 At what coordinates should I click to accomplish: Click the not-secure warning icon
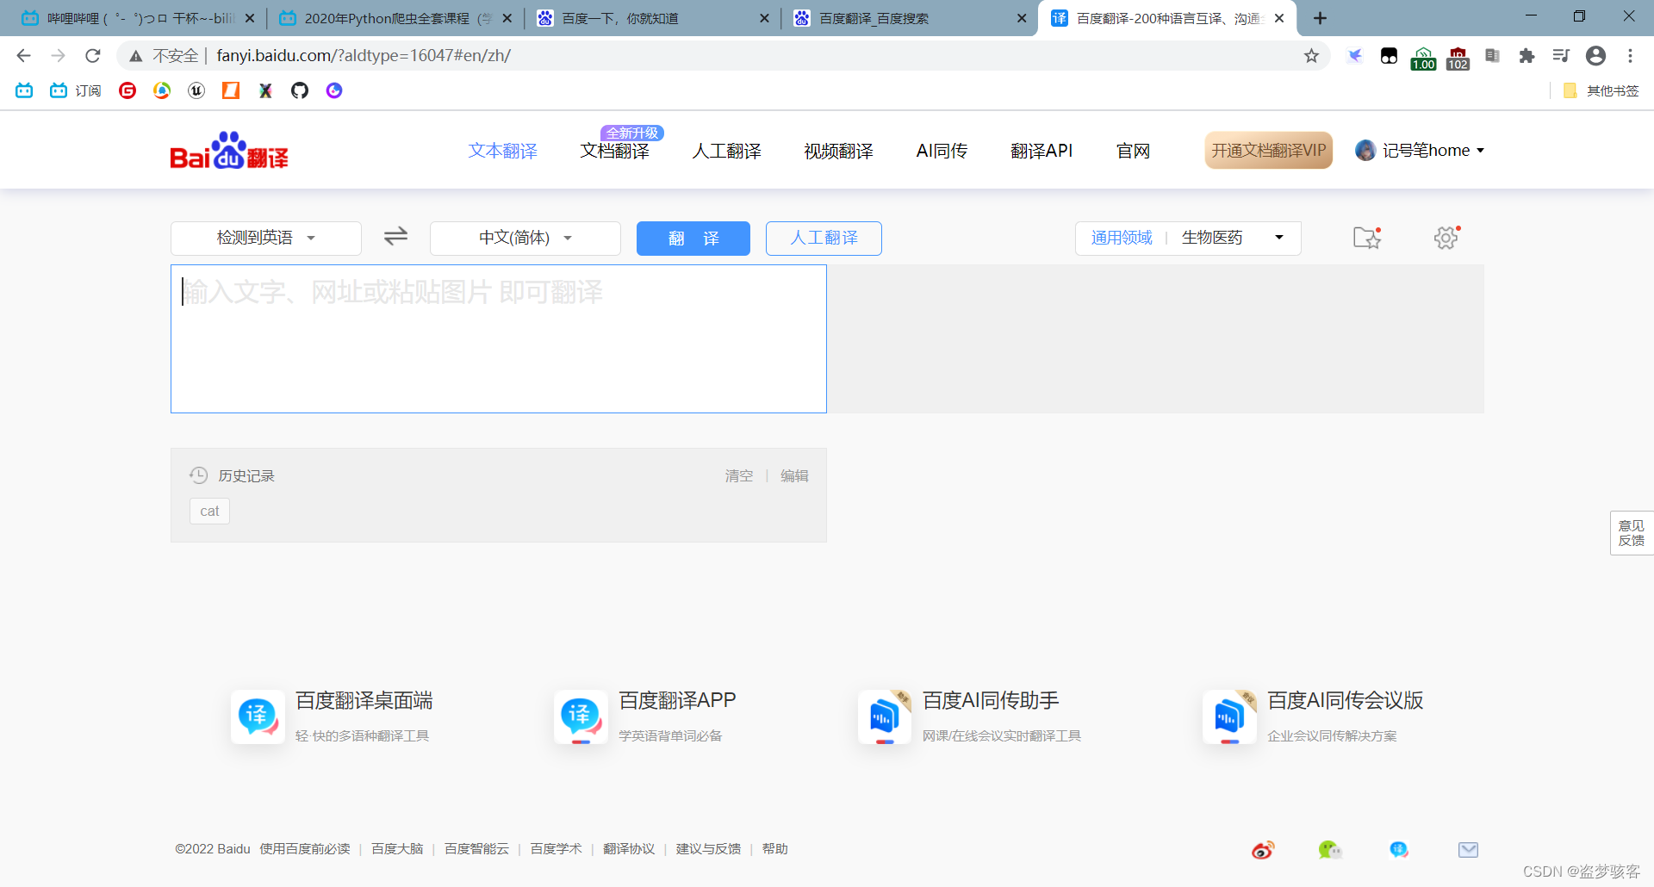136,56
